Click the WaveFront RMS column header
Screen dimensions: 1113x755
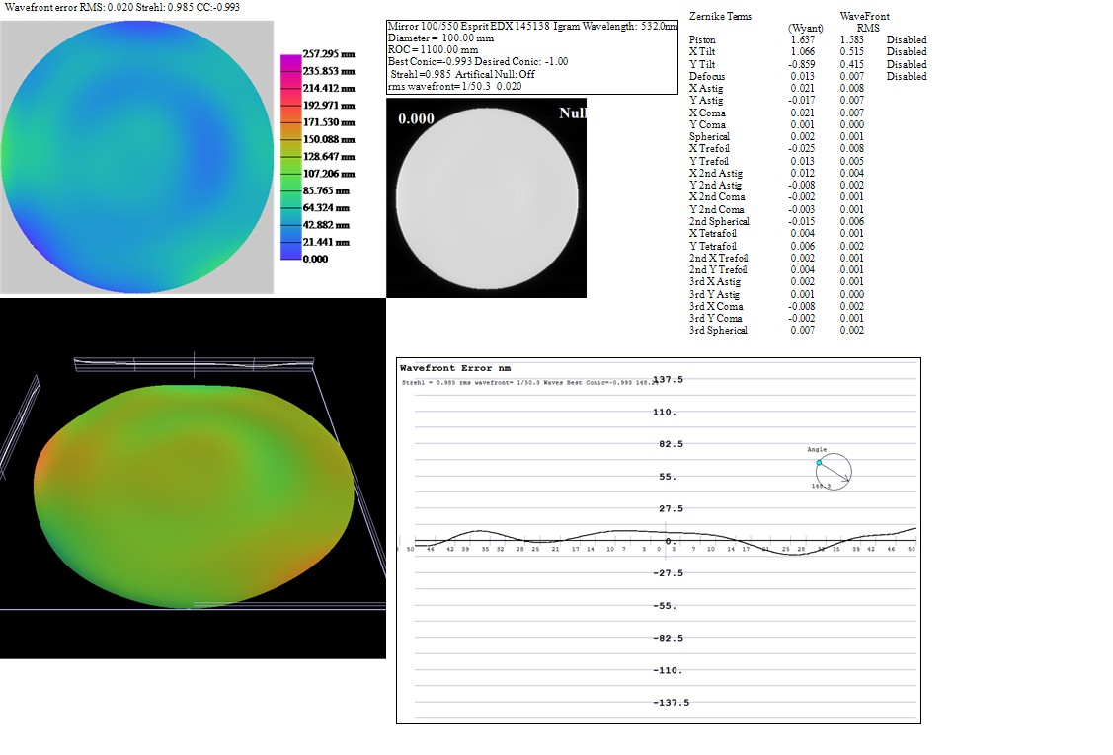tap(864, 22)
